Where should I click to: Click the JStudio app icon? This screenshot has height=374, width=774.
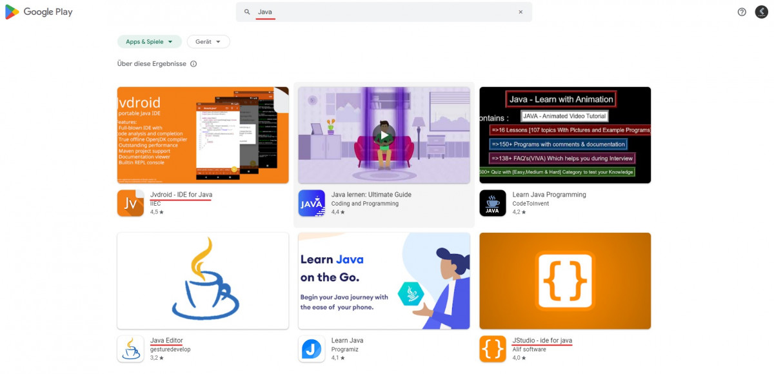click(x=493, y=349)
